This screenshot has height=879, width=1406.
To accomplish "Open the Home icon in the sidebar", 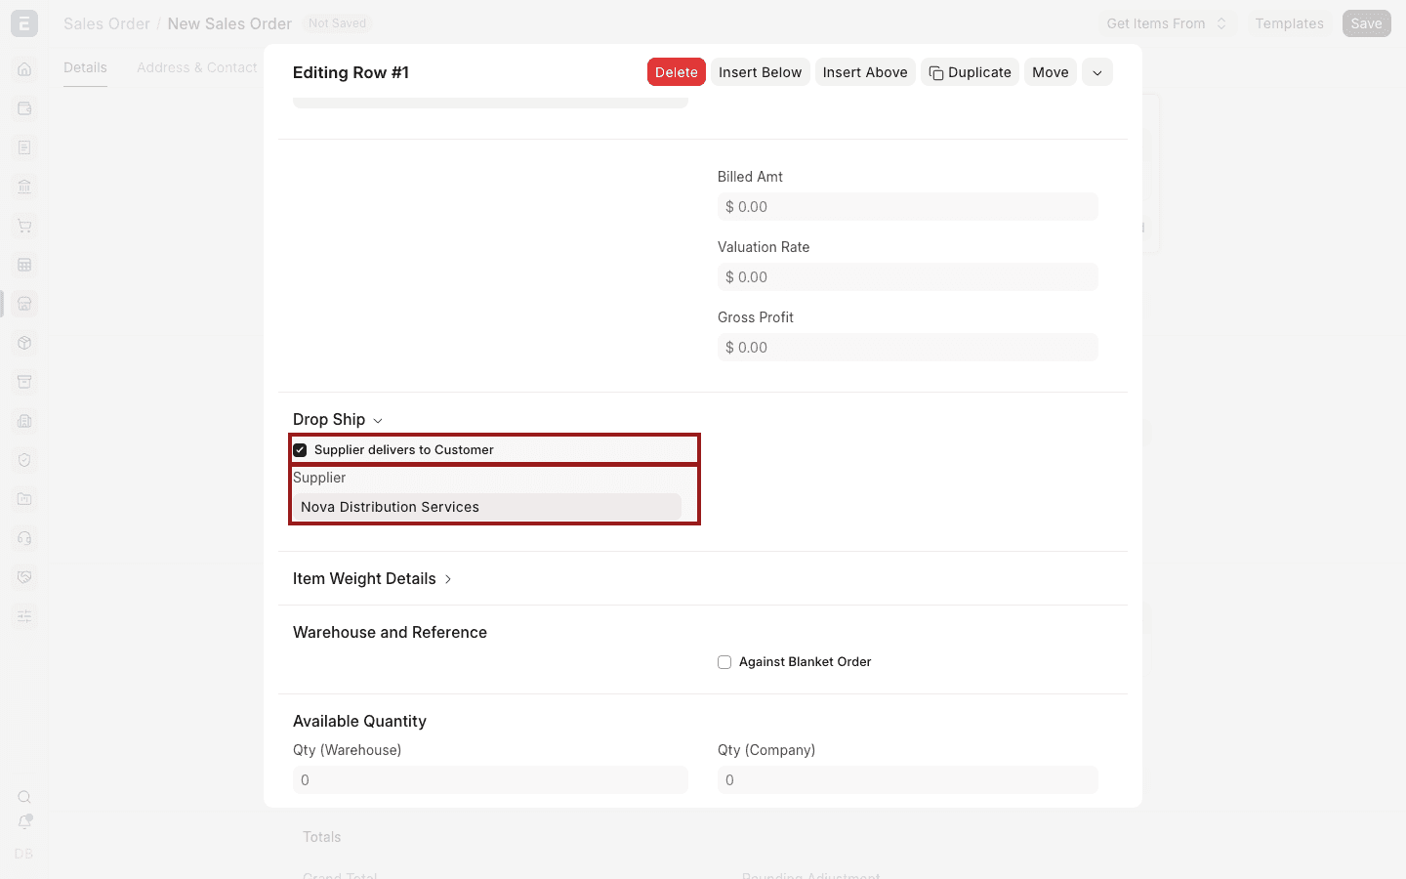I will pyautogui.click(x=24, y=69).
